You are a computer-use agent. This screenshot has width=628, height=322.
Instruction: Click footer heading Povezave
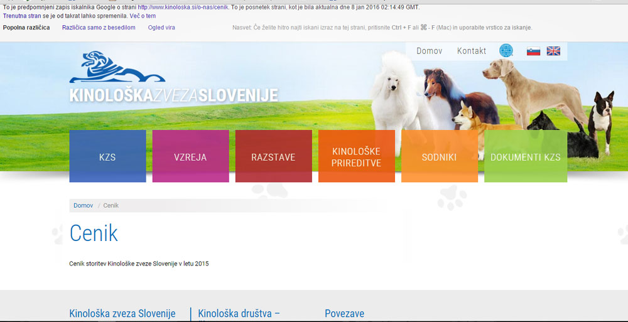(x=344, y=313)
